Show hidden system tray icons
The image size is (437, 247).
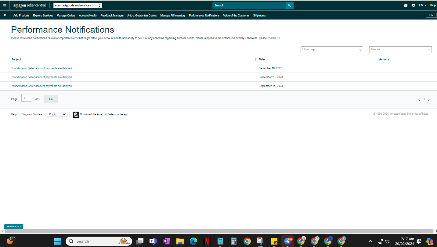(x=370, y=241)
